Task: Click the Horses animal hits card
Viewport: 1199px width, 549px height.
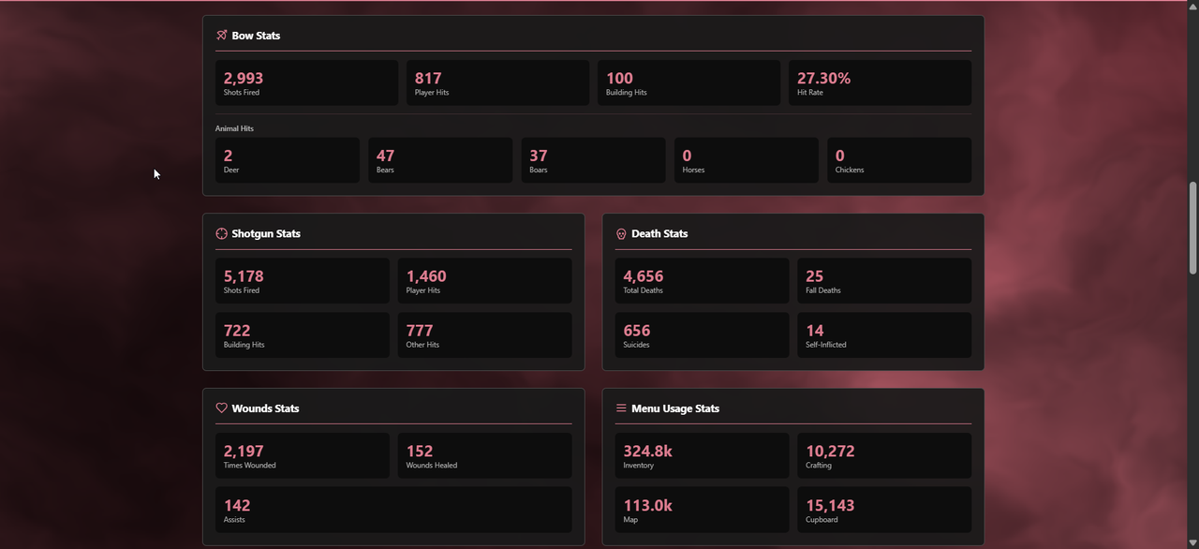Action: (x=747, y=160)
